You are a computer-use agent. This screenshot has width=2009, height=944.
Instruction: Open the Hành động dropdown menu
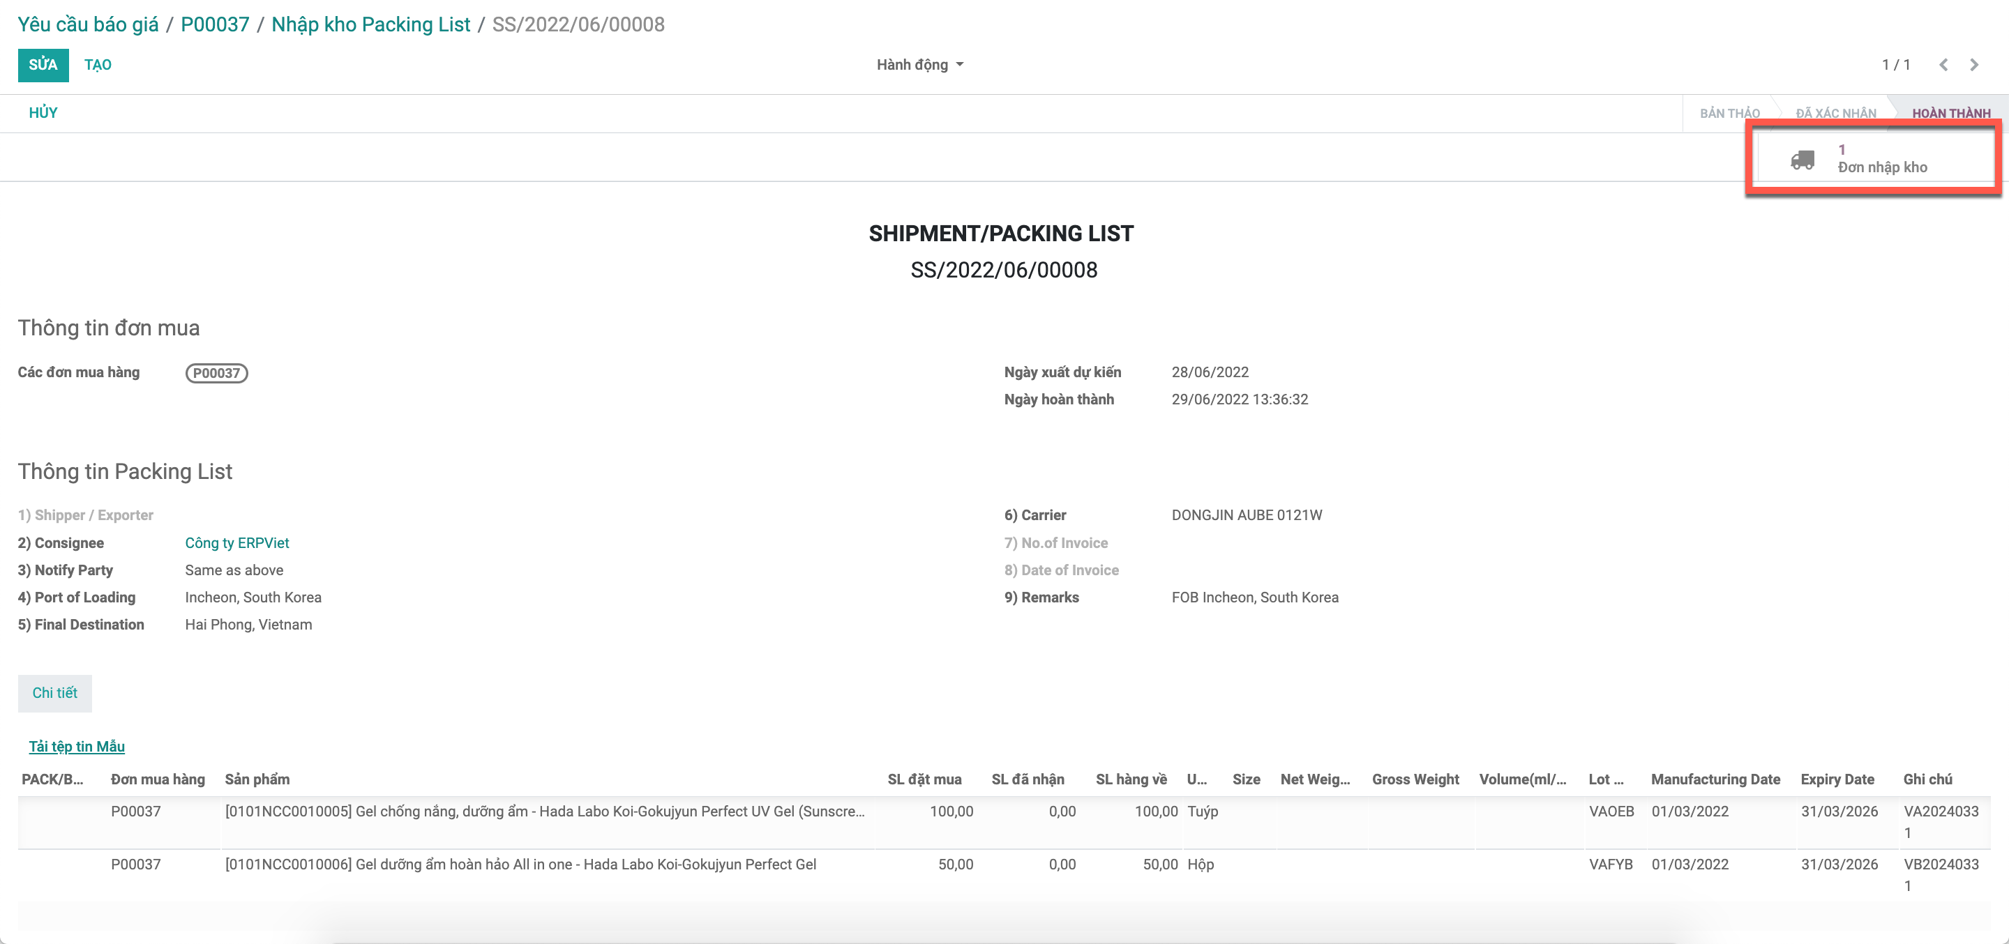[x=919, y=65]
